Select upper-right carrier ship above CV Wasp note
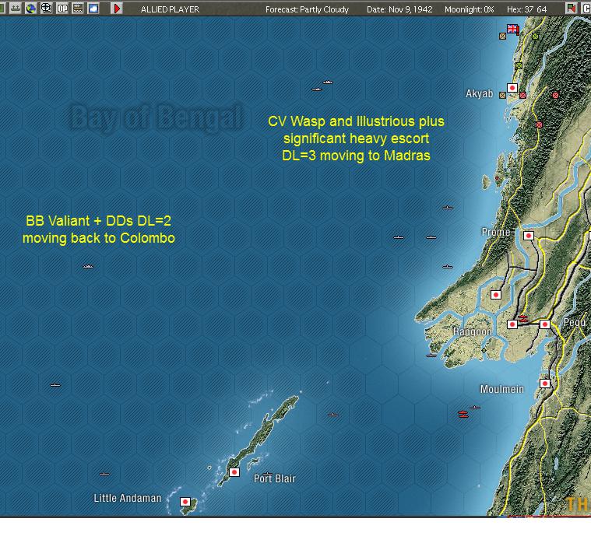Screen dimensions: 591x557 click(x=328, y=82)
